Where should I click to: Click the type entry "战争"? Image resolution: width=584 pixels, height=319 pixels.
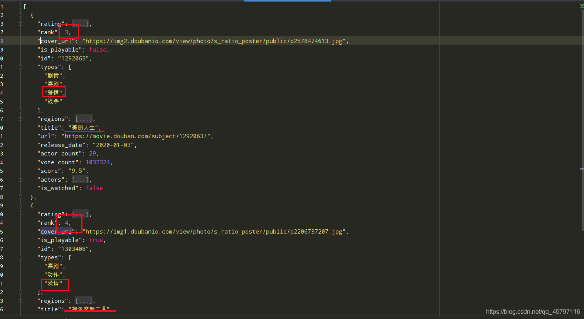click(53, 102)
